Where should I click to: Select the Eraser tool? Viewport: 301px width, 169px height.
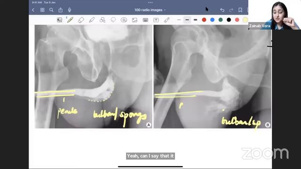(81, 20)
